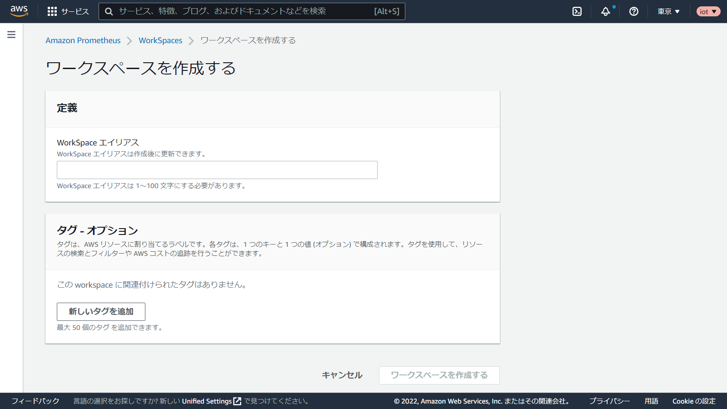Launch CloudShell from the top bar
The width and height of the screenshot is (727, 409).
[577, 11]
